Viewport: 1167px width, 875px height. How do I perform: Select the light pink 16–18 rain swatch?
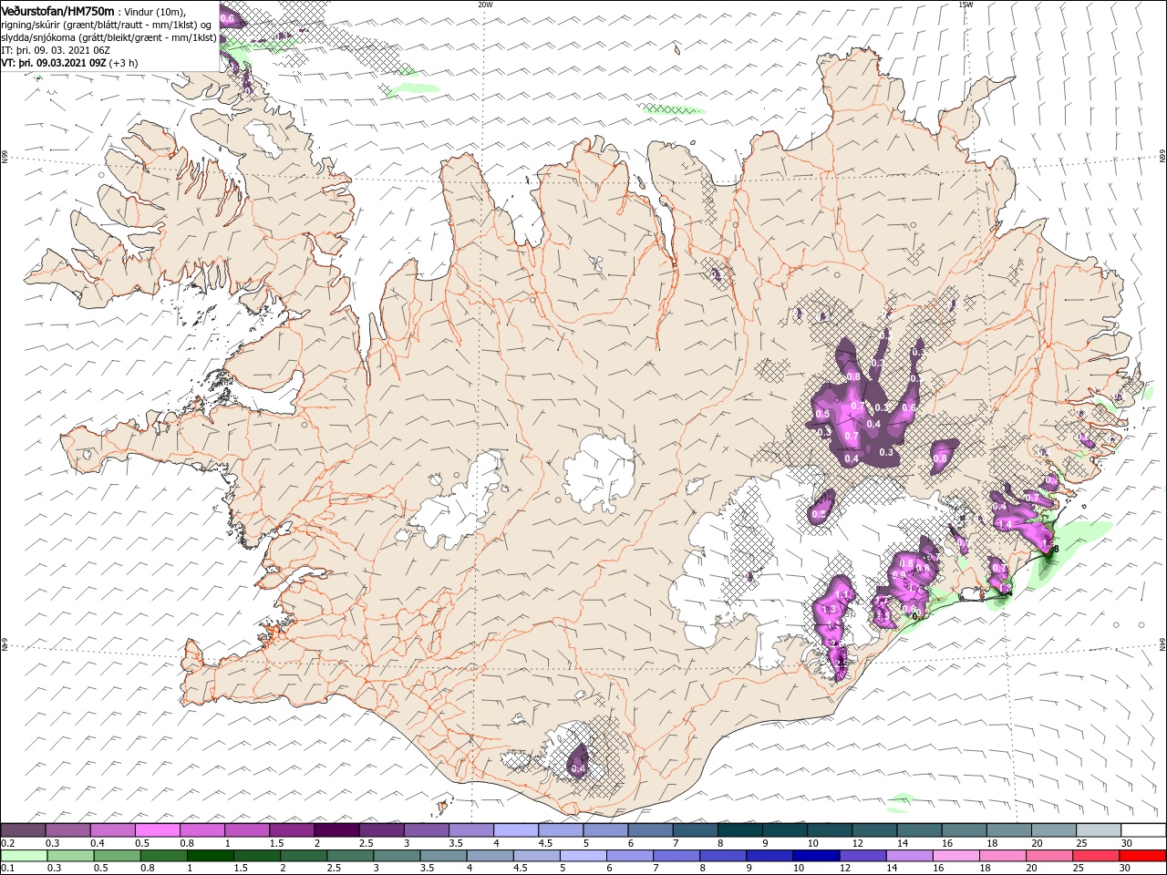click(954, 856)
